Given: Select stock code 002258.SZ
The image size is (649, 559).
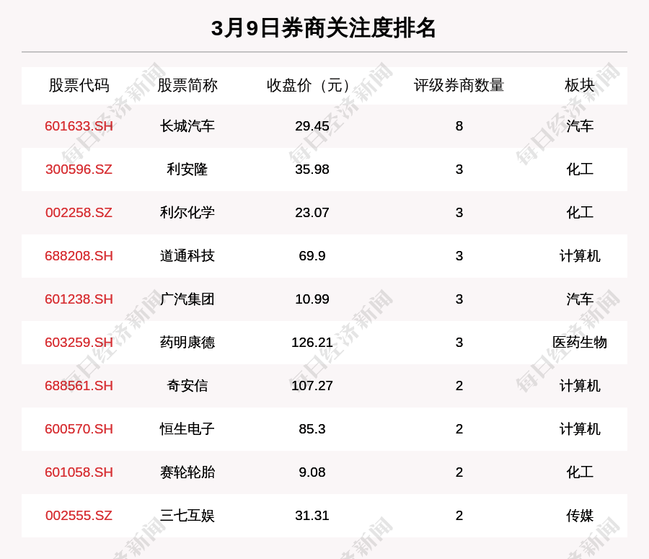Looking at the screenshot, I should point(79,212).
